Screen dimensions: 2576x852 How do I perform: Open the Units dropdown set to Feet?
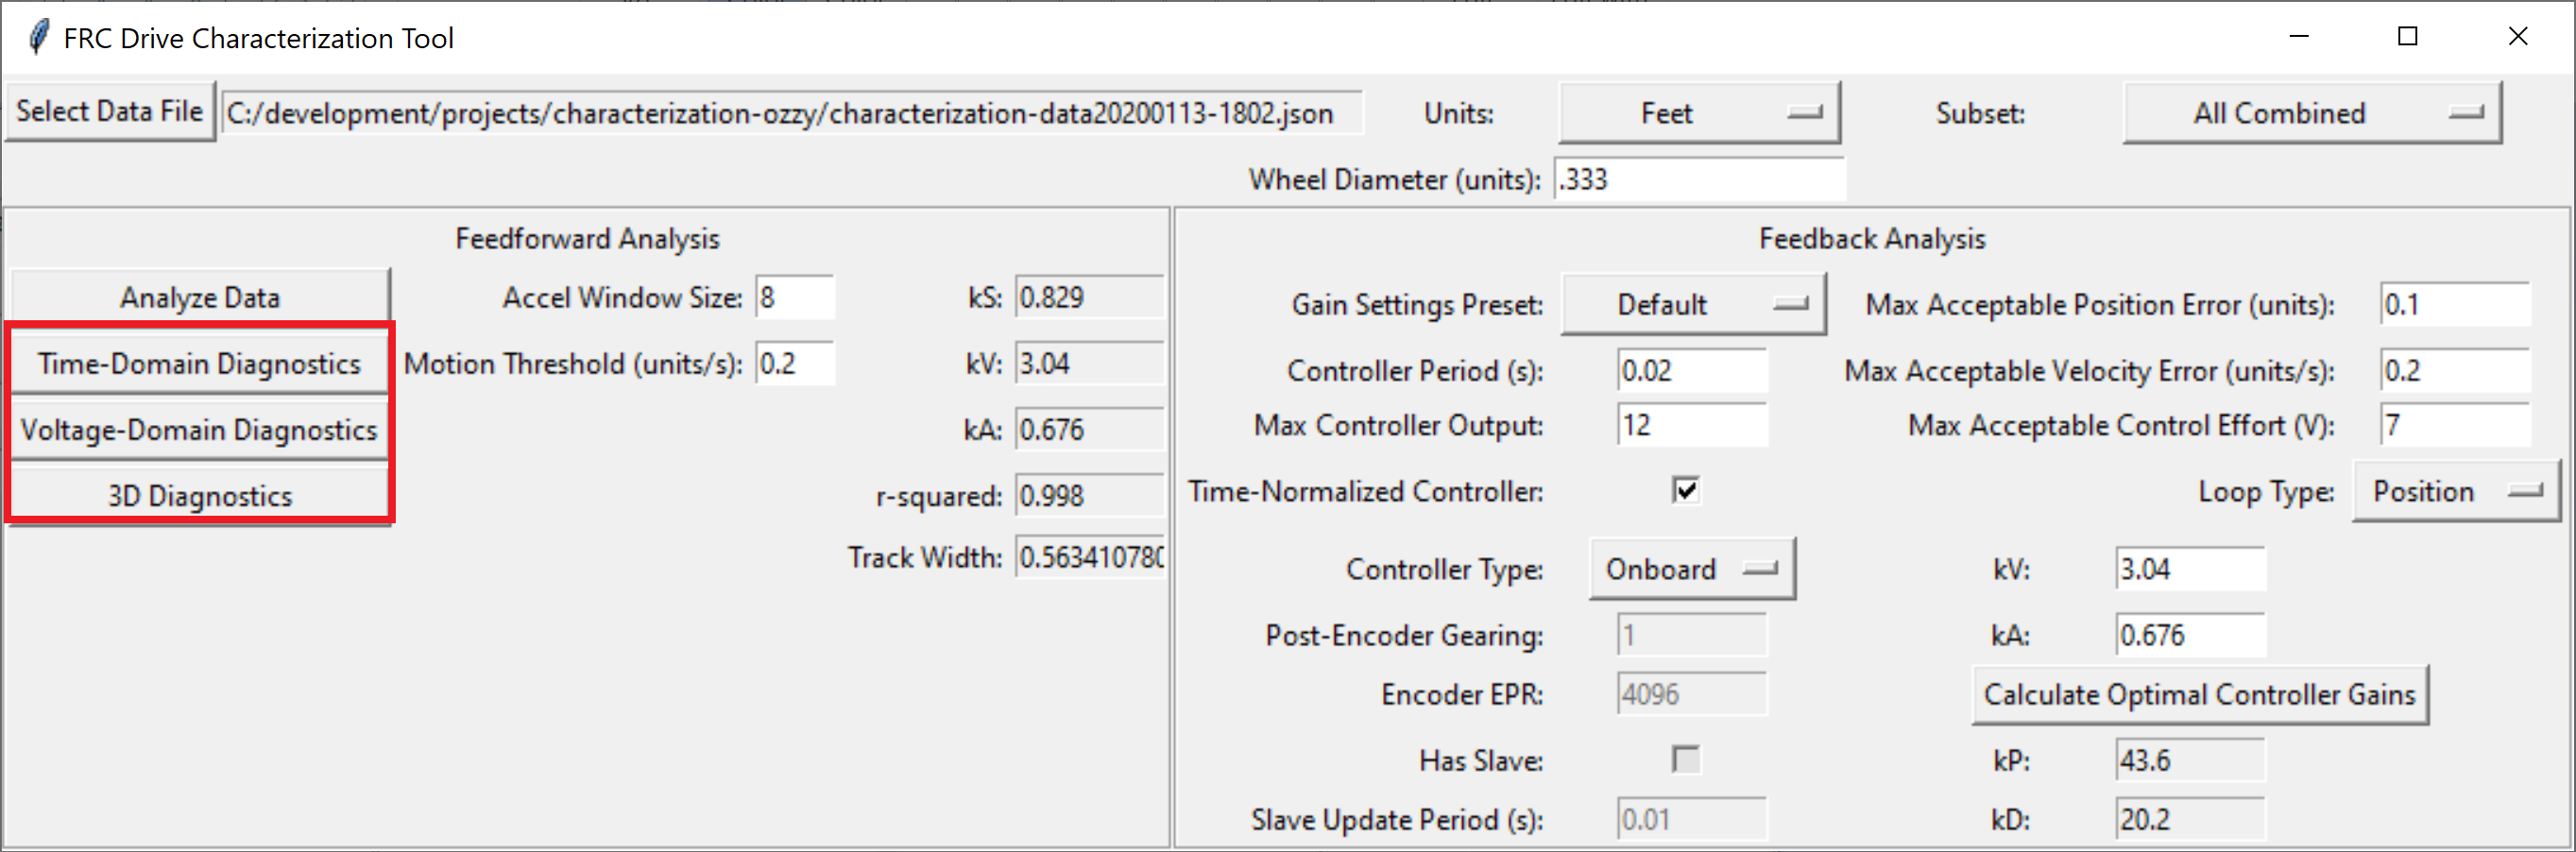coord(1698,113)
